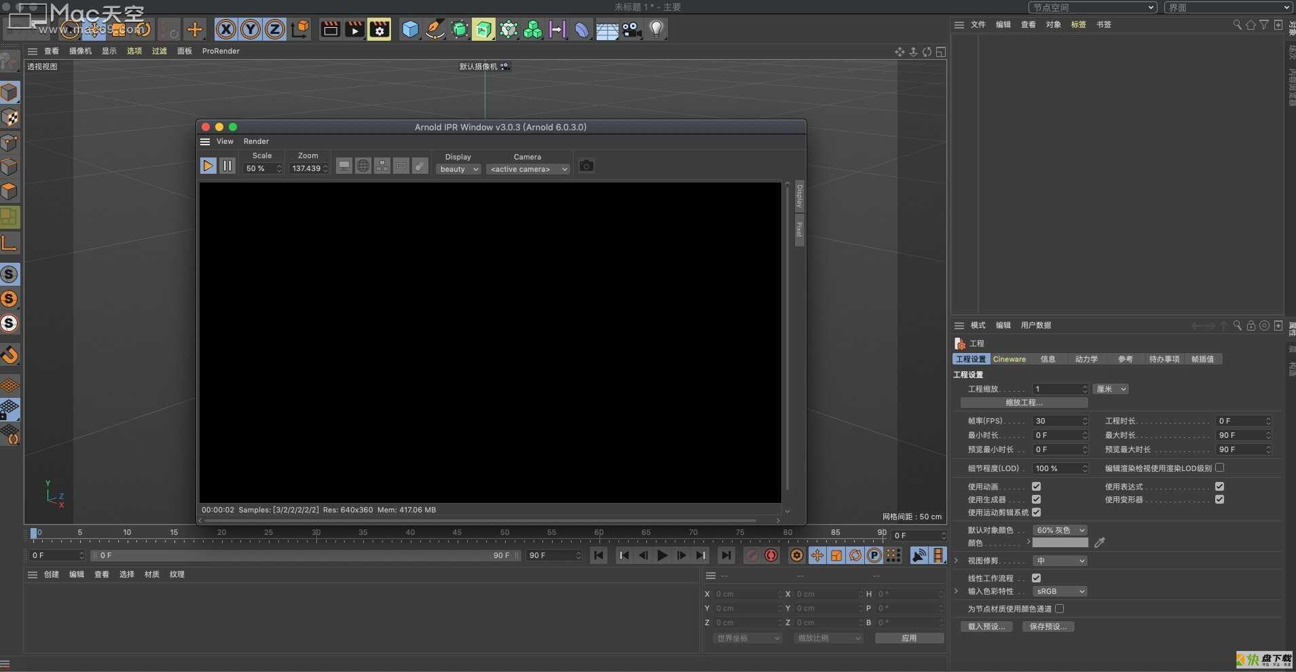
Task: Click the render view clapperboard icon
Action: 331,29
